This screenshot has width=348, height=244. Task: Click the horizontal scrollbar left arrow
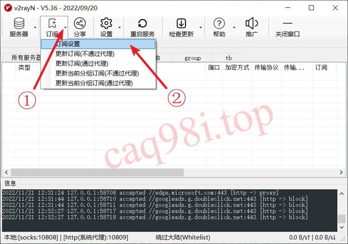(6, 172)
